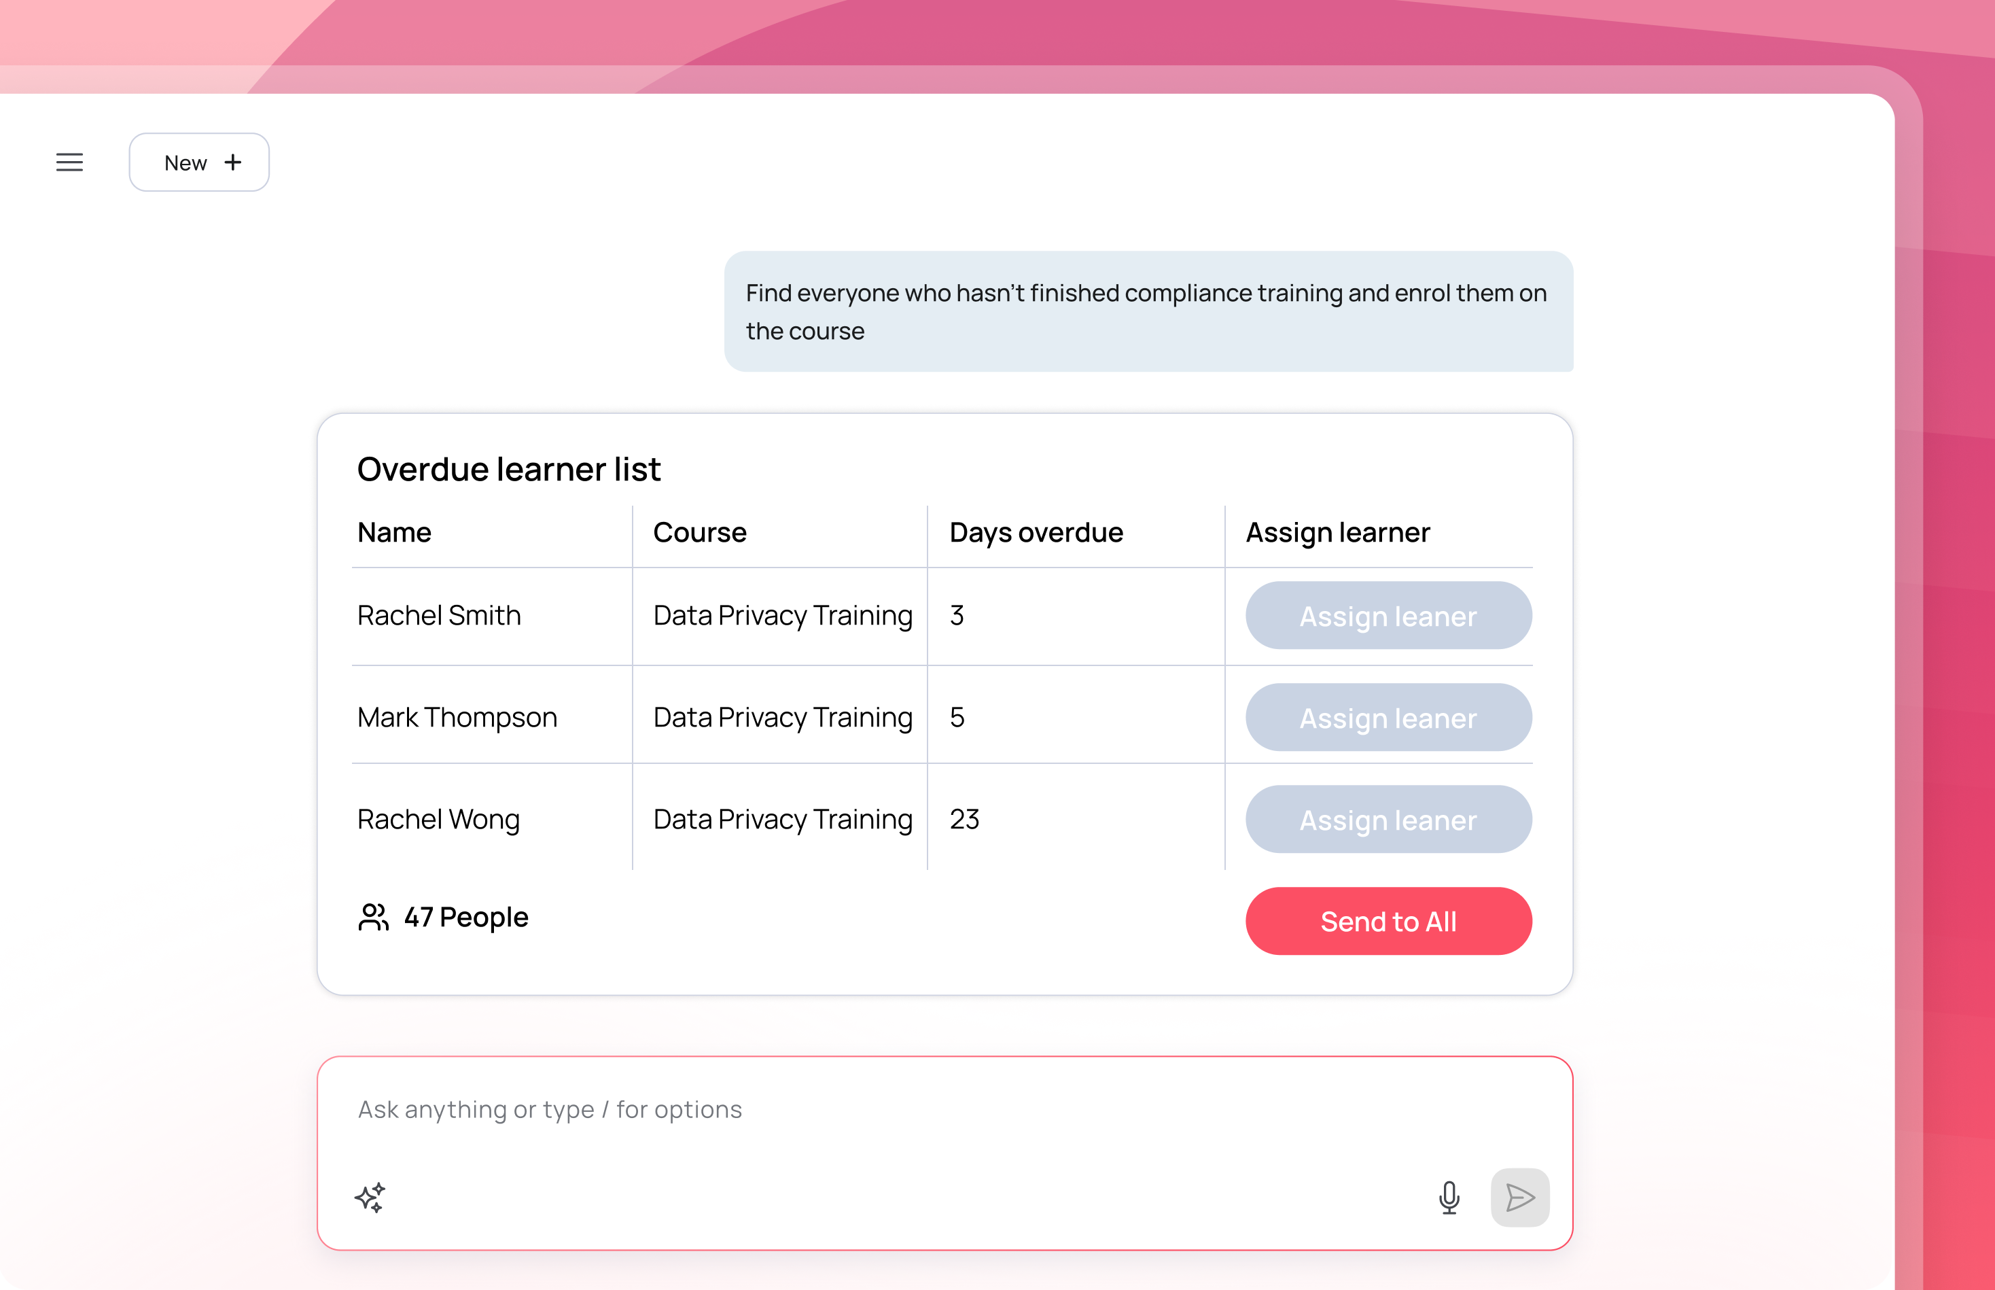Viewport: 1995px width, 1290px height.
Task: Click the Overdue learner list title
Action: pyautogui.click(x=508, y=469)
